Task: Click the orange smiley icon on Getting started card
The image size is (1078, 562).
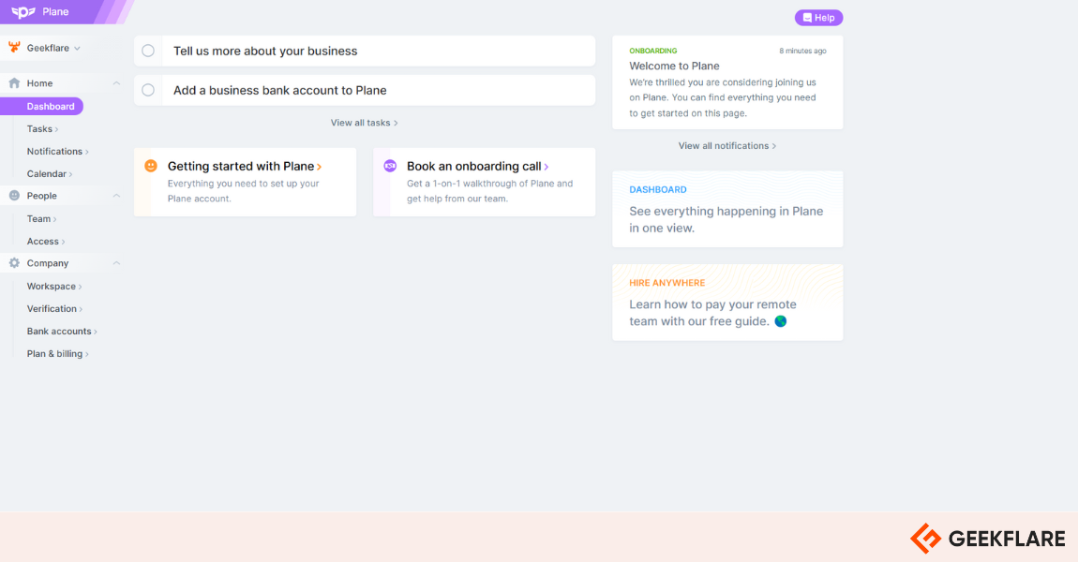Action: tap(151, 166)
